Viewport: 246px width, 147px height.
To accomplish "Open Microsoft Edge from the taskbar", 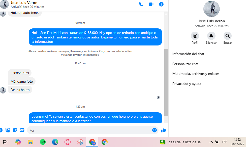I will pos(55,142).
